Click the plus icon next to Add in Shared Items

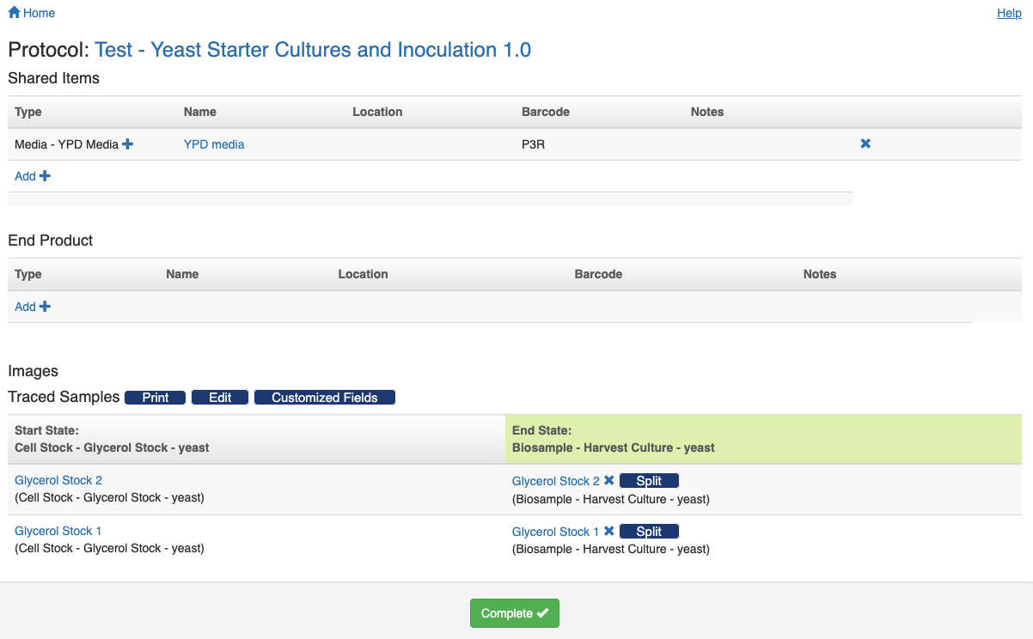tap(45, 176)
